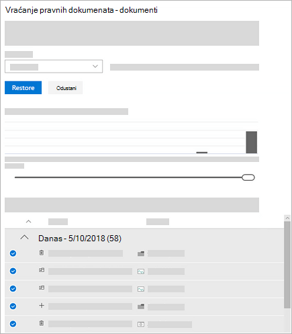Click the chevron in the list column header

click(28, 222)
